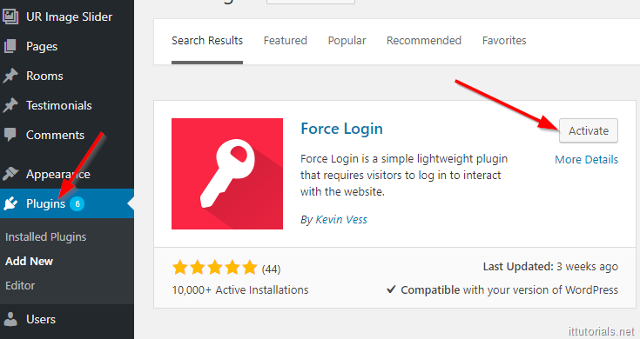Image resolution: width=640 pixels, height=339 pixels.
Task: Click the UR Image Slider icon
Action: click(10, 17)
